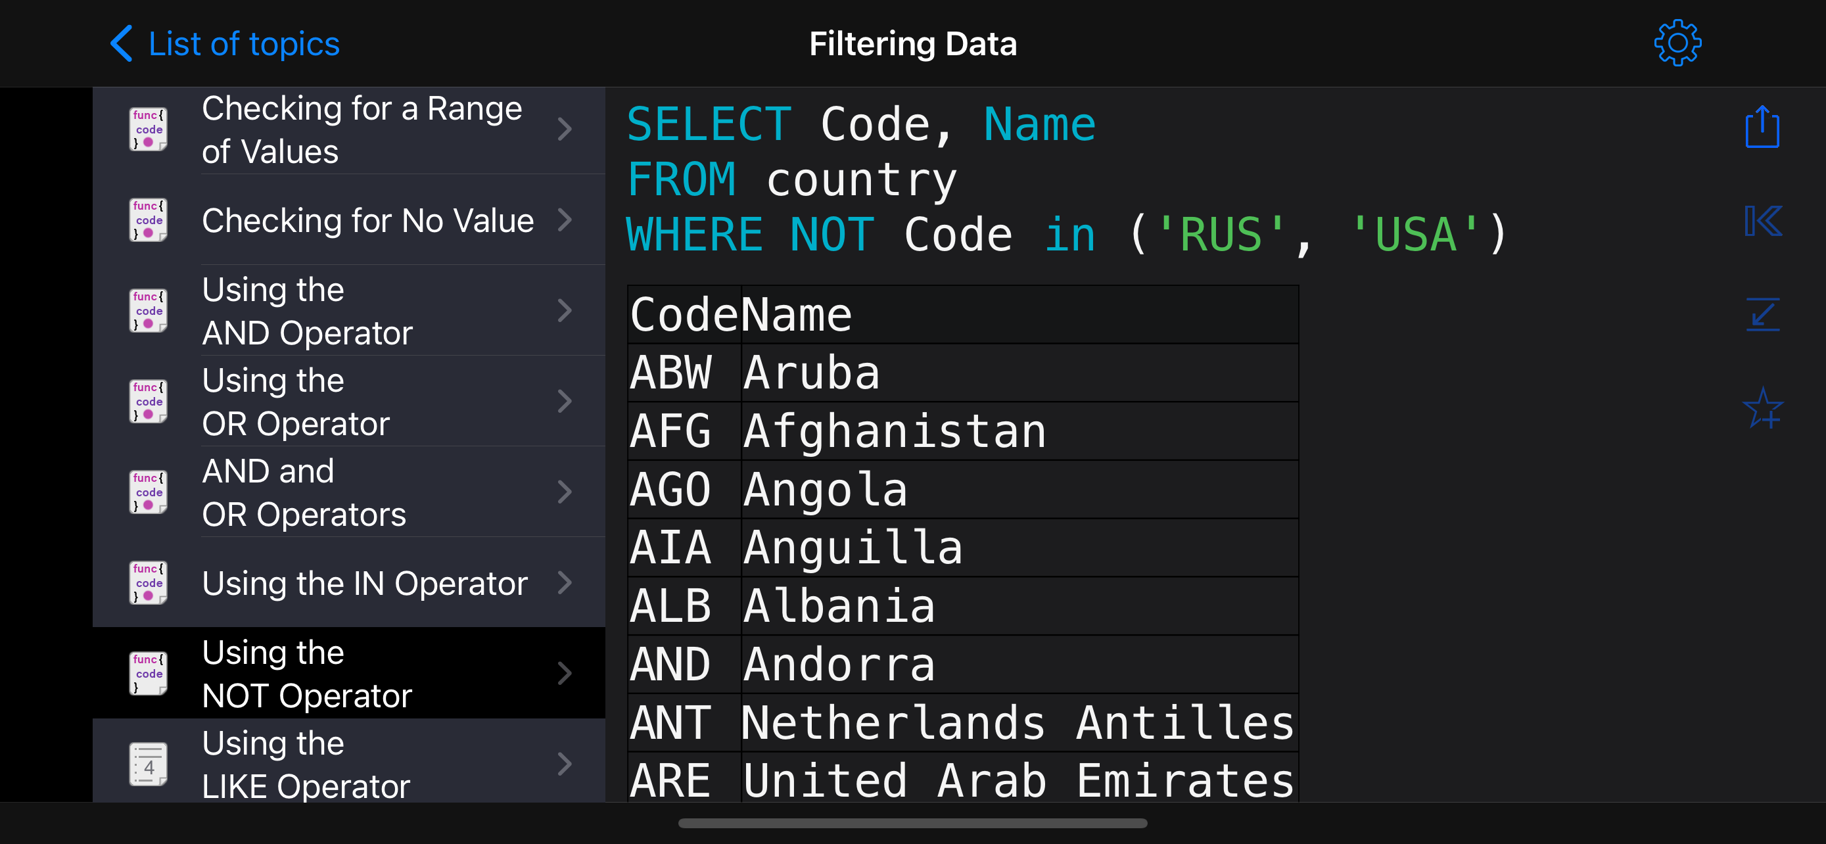Image resolution: width=1826 pixels, height=844 pixels.
Task: Expand chevron for Using the LIKE Operator
Action: pyautogui.click(x=565, y=764)
